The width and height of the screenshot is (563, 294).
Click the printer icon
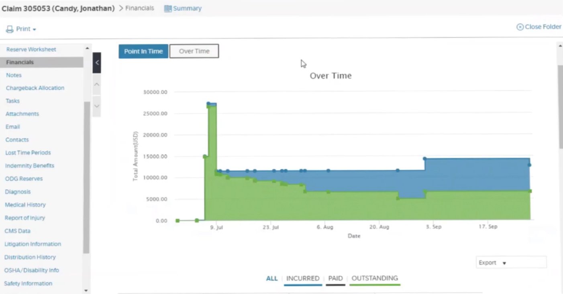pos(10,29)
